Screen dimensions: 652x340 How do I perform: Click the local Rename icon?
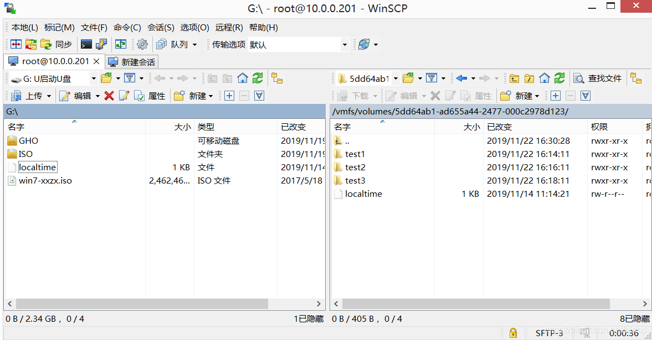pos(124,96)
